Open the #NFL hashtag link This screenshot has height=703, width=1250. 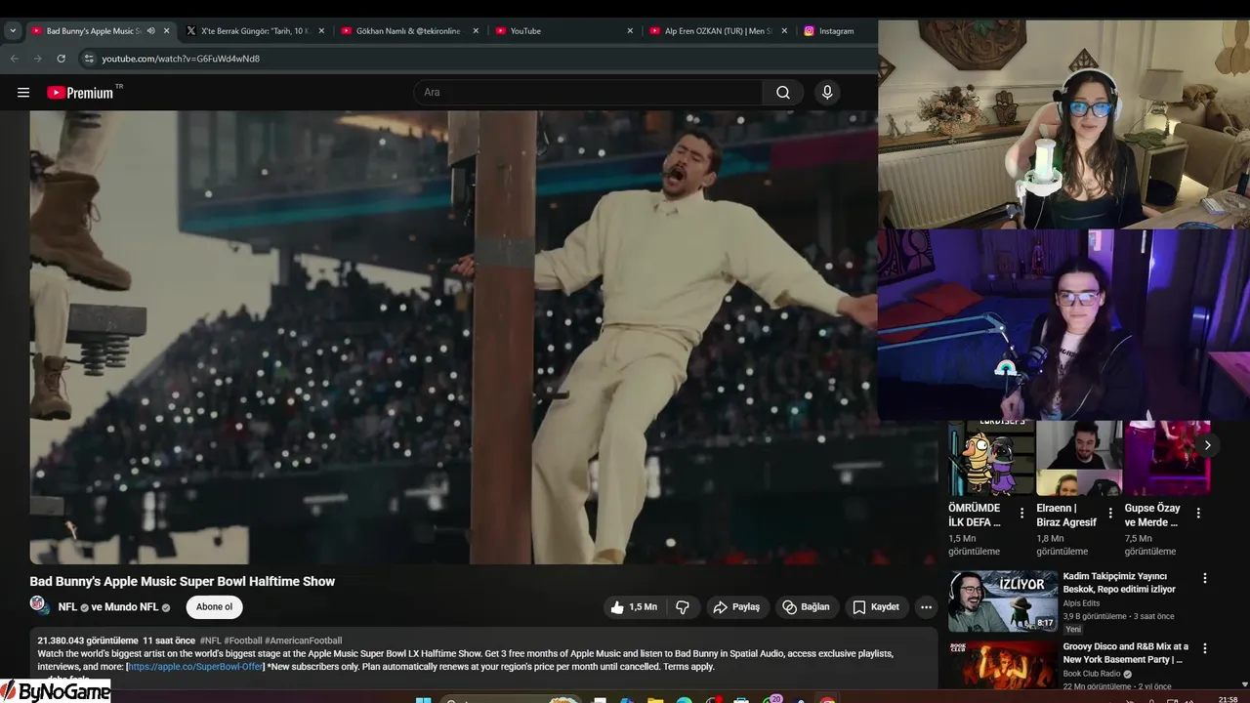[x=210, y=641]
